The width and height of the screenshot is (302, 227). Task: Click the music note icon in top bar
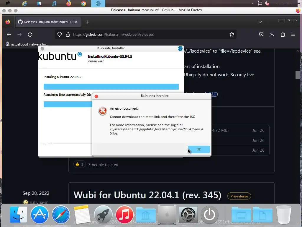click(54, 4)
